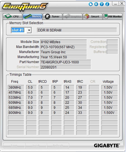Click the tRC 30 cell
Image resolution: width=126 pixels, height=152 pixels.
pyautogui.click(x=81, y=102)
